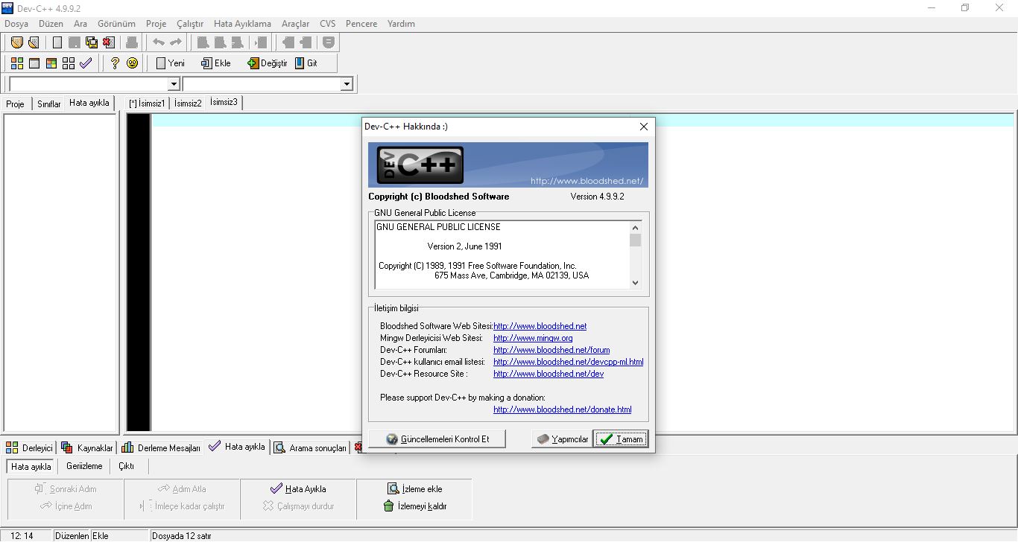
Task: Click the Compile and Run icon
Action: coord(51,63)
